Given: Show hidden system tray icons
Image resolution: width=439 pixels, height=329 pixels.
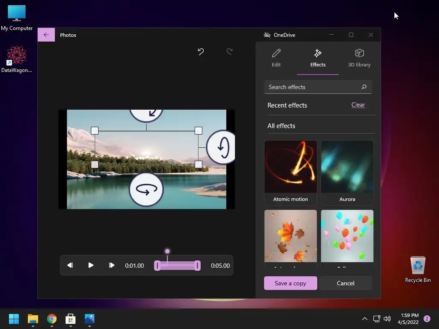Looking at the screenshot, I should coord(365,319).
